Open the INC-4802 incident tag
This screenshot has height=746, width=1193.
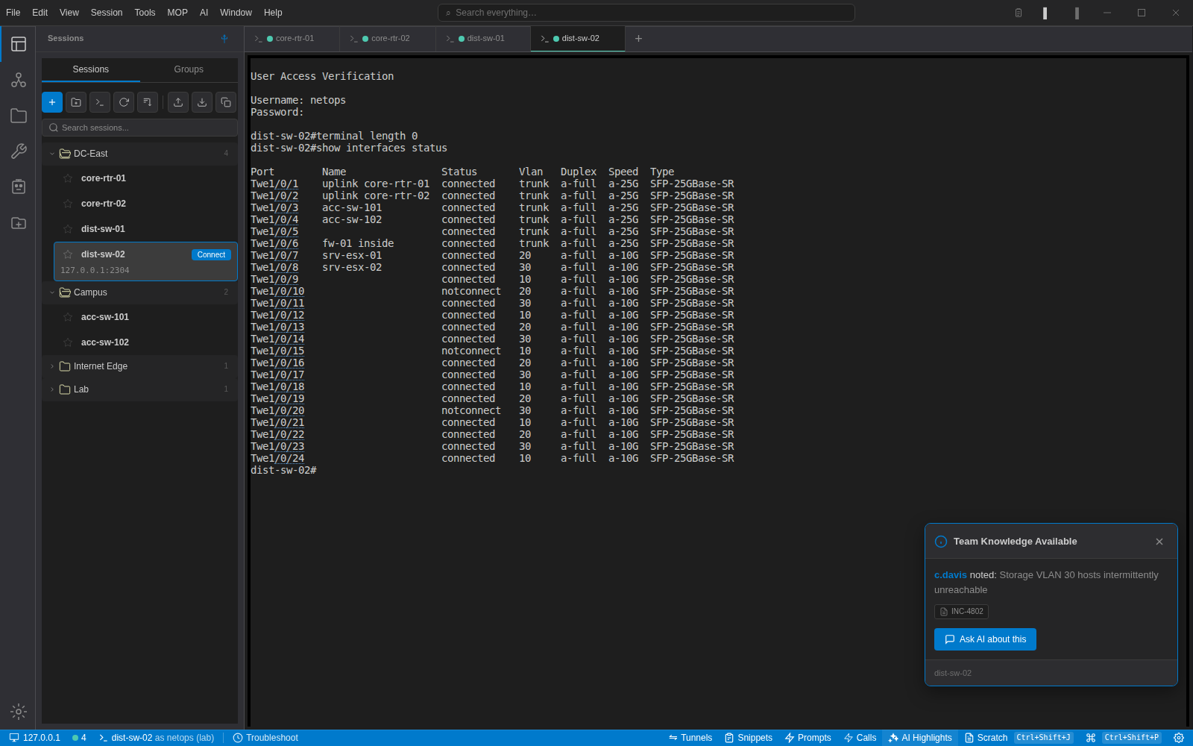pos(961,612)
